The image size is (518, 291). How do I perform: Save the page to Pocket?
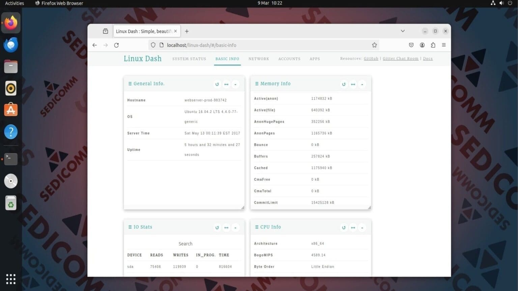[x=411, y=45]
